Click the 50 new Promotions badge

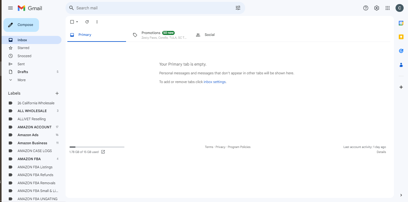(x=168, y=33)
